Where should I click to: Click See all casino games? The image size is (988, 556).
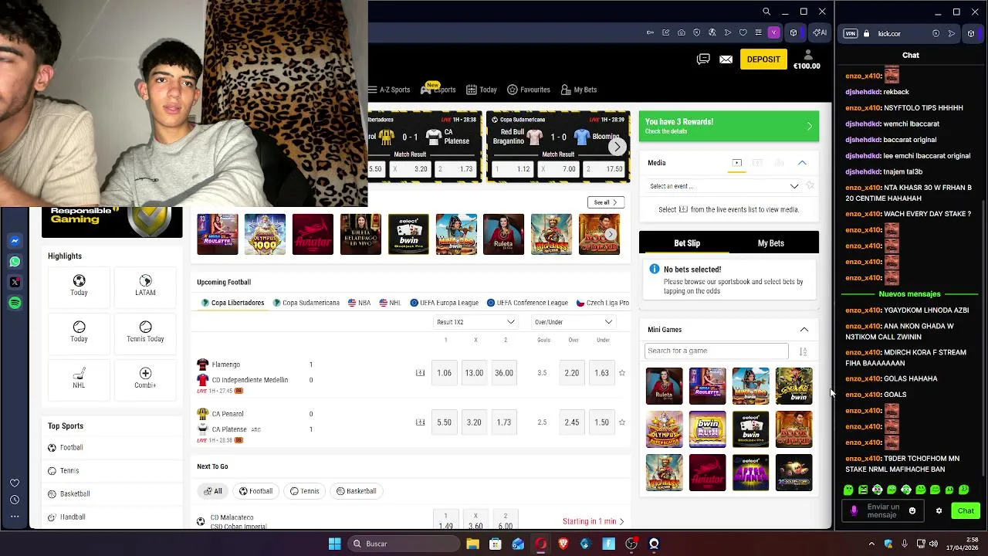605,202
